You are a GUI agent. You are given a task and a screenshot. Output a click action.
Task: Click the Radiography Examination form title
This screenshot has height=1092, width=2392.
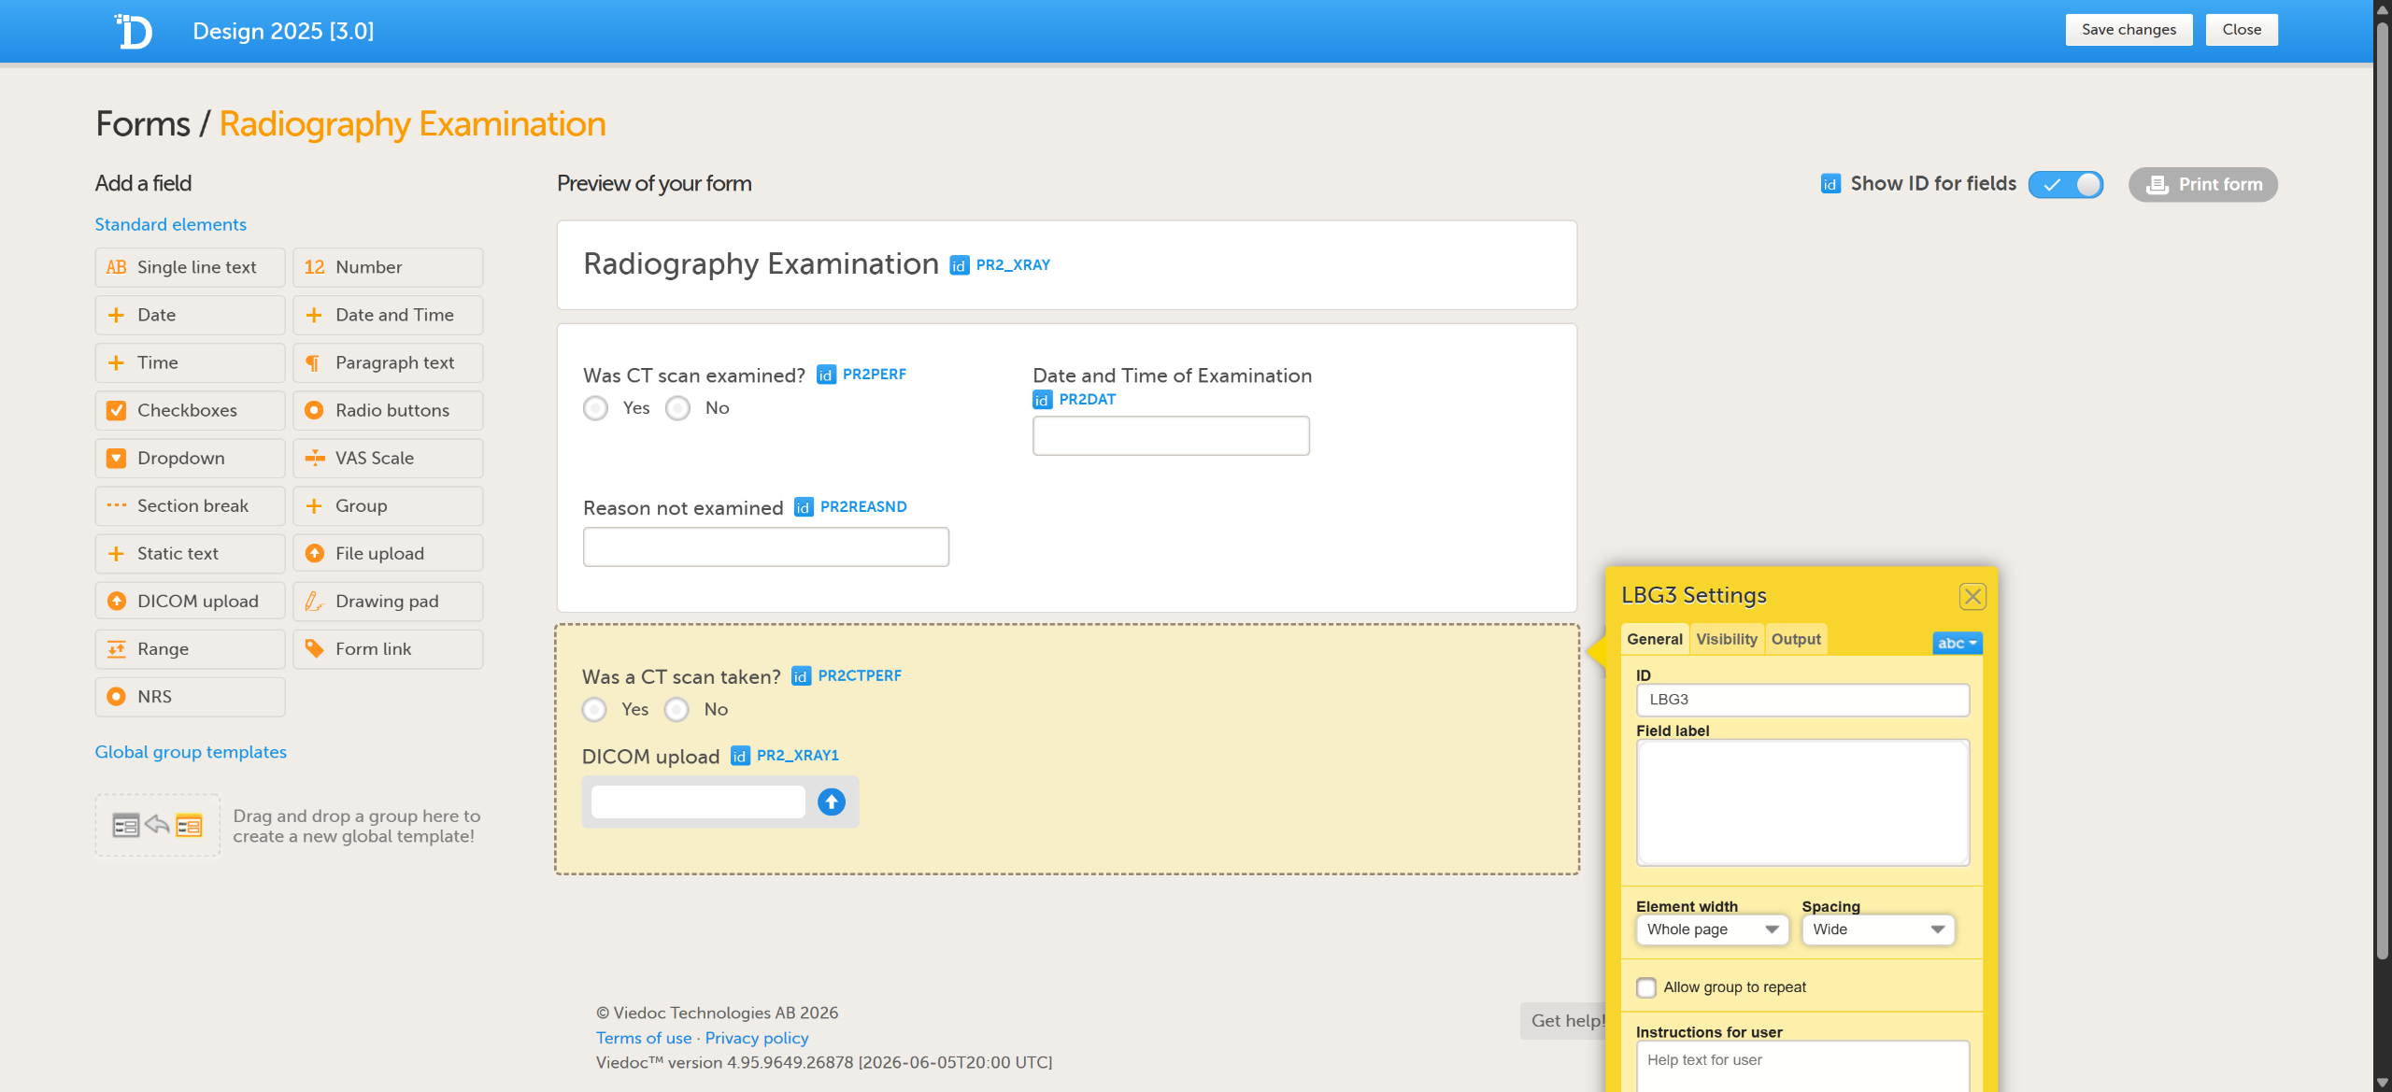[x=761, y=264]
